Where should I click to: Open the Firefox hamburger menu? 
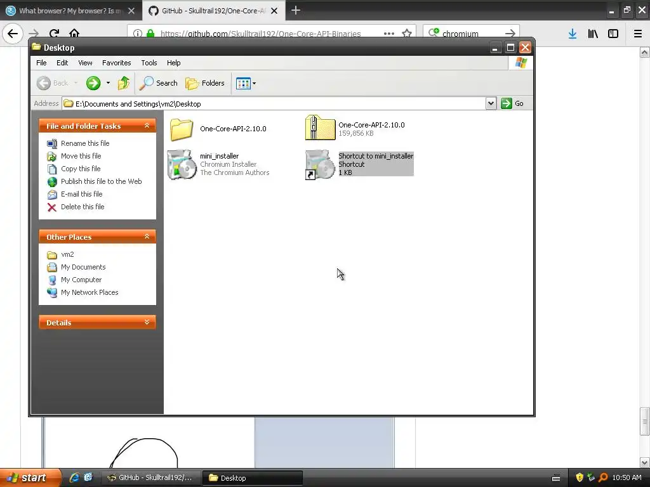click(x=638, y=34)
